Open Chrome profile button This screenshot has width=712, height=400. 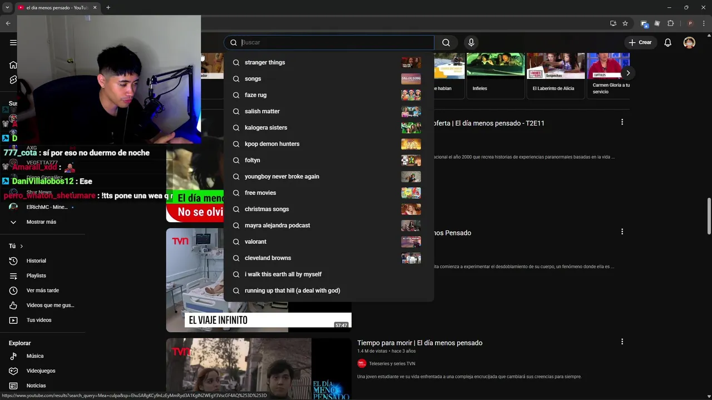click(x=690, y=23)
